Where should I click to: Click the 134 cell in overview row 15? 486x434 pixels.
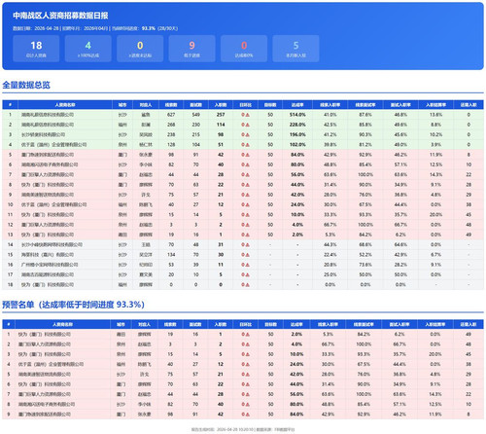pos(171,255)
